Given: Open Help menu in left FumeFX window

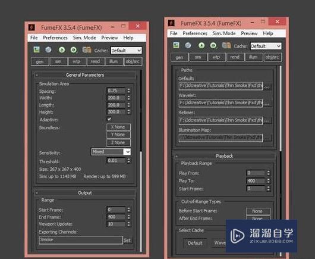Looking at the screenshot, I should (x=128, y=38).
